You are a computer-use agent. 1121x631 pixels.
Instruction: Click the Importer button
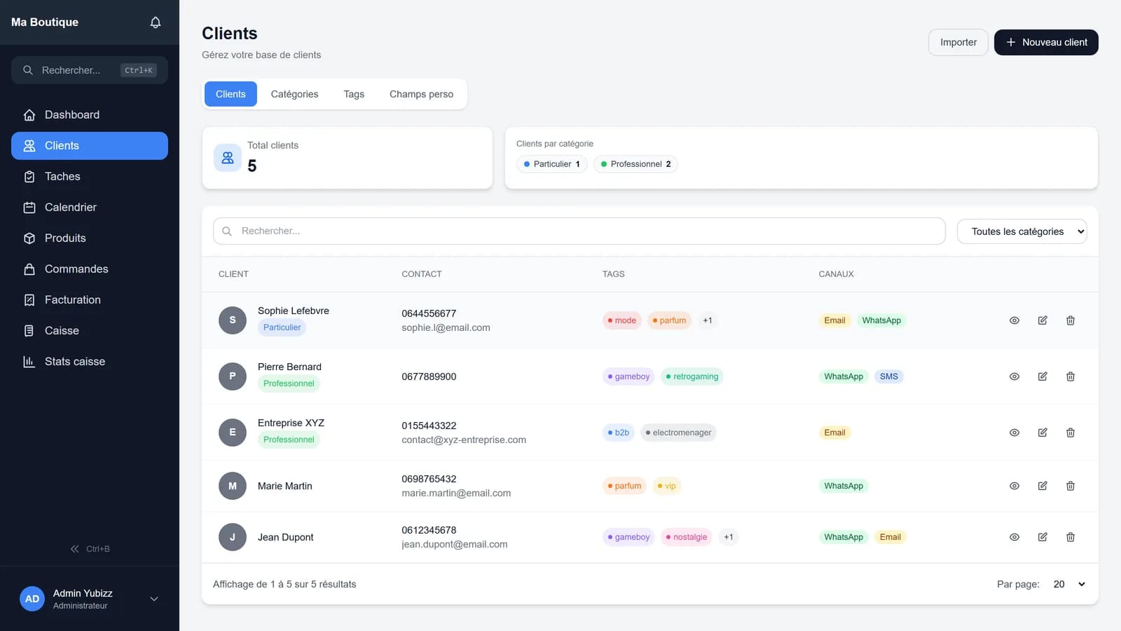tap(958, 42)
